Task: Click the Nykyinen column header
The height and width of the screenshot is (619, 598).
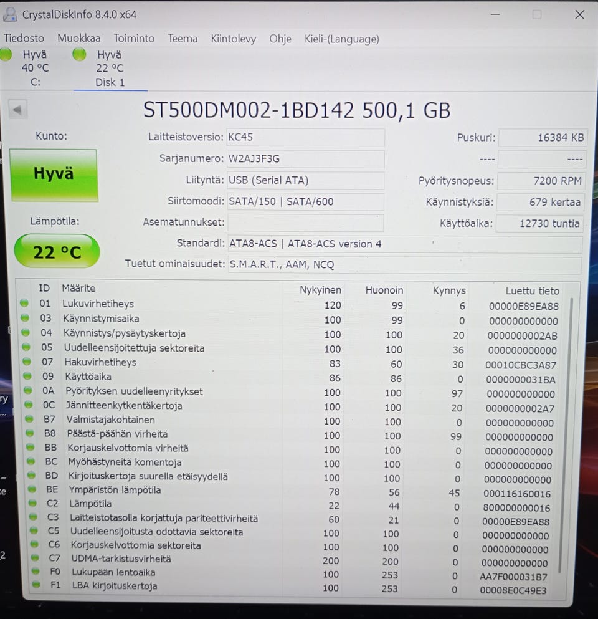Action: coord(320,290)
